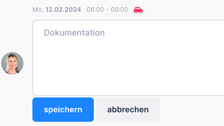The height and width of the screenshot is (126, 224).
Task: Click the red car icon
Action: tap(138, 10)
